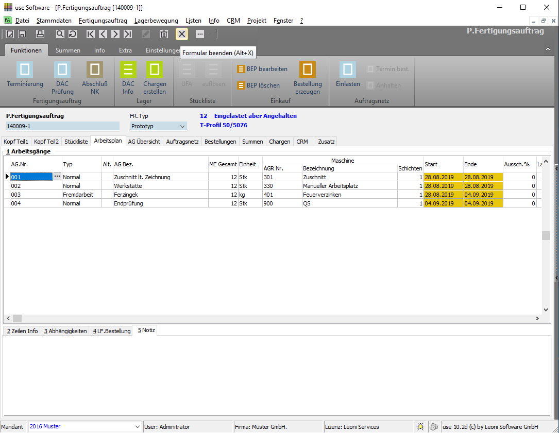Open the Datei menu

22,21
